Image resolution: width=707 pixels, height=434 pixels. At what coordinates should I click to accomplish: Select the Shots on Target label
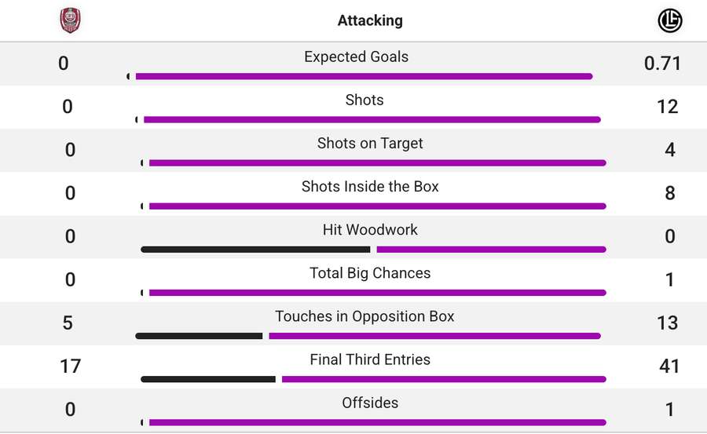[x=370, y=143]
